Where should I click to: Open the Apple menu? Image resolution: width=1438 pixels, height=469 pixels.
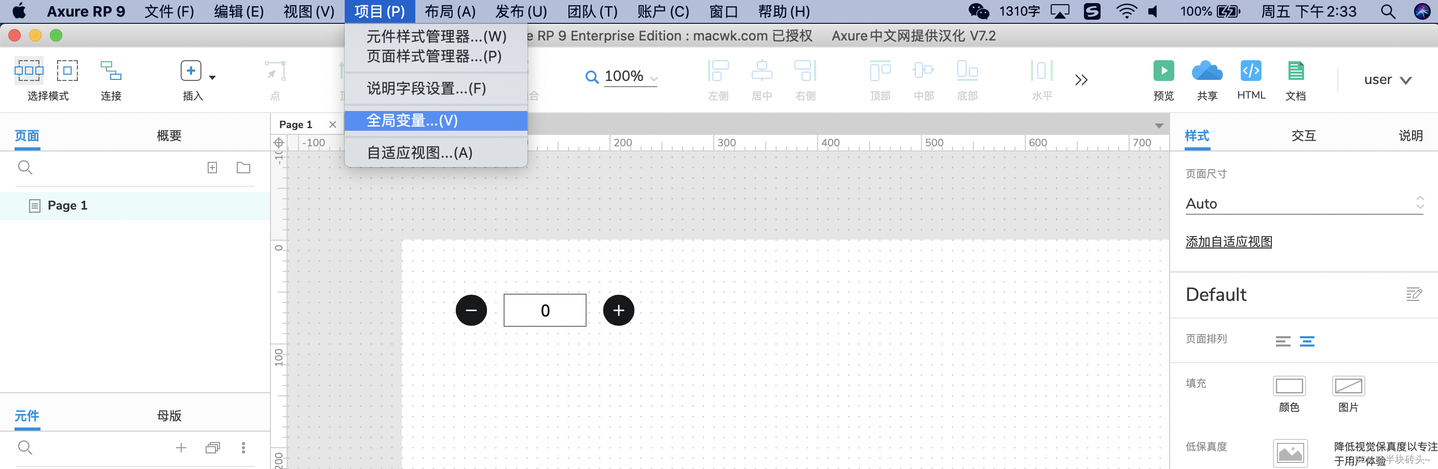[x=19, y=10]
